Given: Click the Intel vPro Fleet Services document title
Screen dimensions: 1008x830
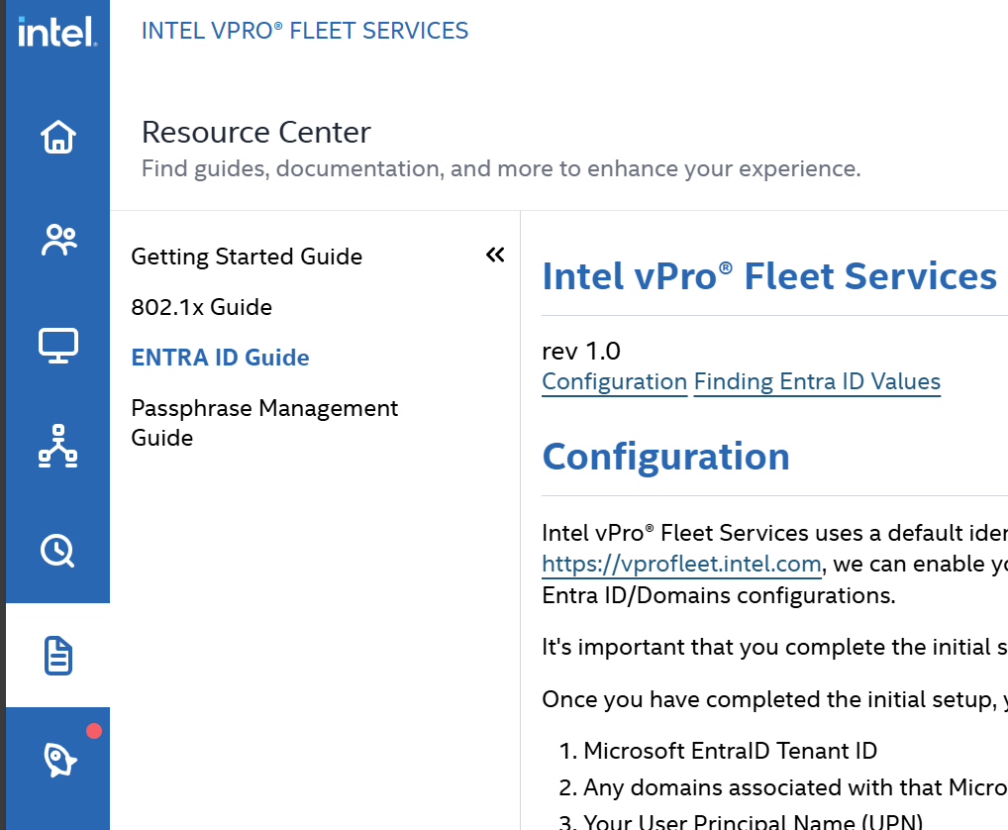Looking at the screenshot, I should pyautogui.click(x=768, y=276).
